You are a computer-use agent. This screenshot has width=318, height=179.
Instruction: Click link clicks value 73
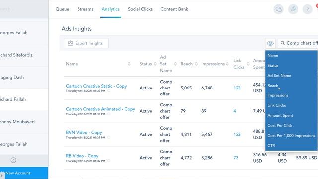coord(236,158)
